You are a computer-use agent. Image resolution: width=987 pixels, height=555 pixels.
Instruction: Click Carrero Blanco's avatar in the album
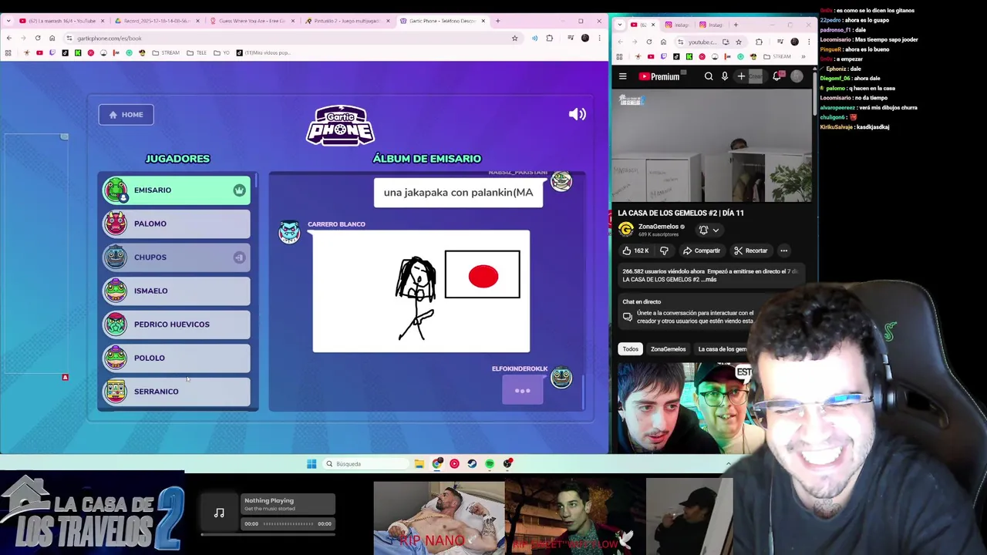pyautogui.click(x=289, y=233)
